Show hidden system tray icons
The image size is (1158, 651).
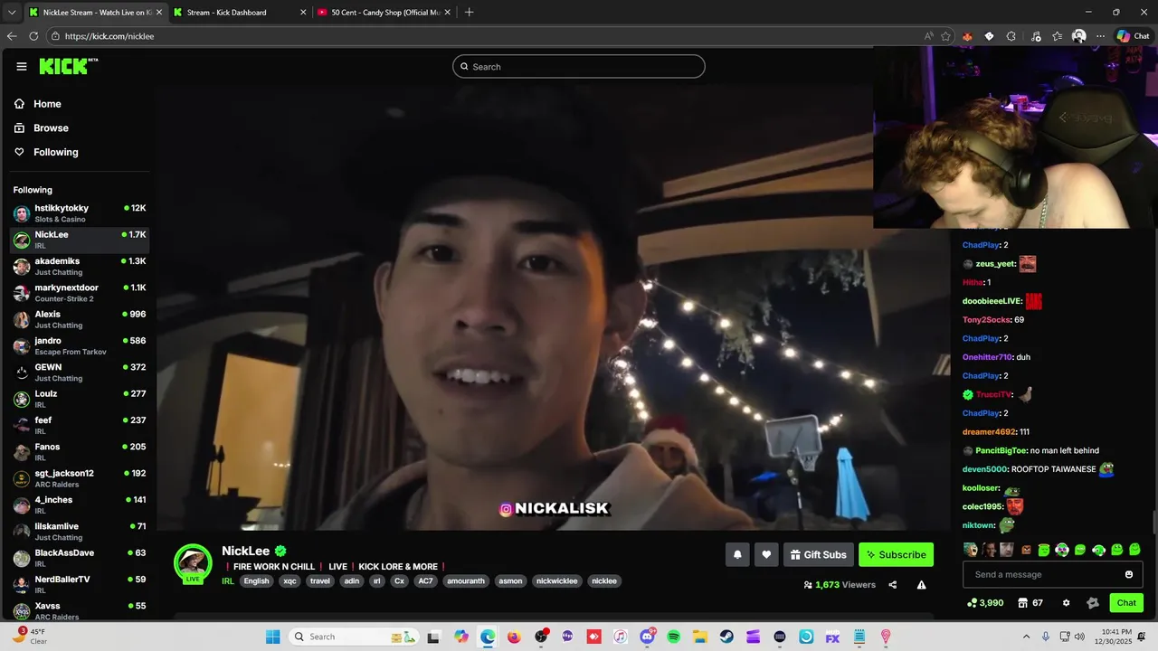[x=1026, y=637]
